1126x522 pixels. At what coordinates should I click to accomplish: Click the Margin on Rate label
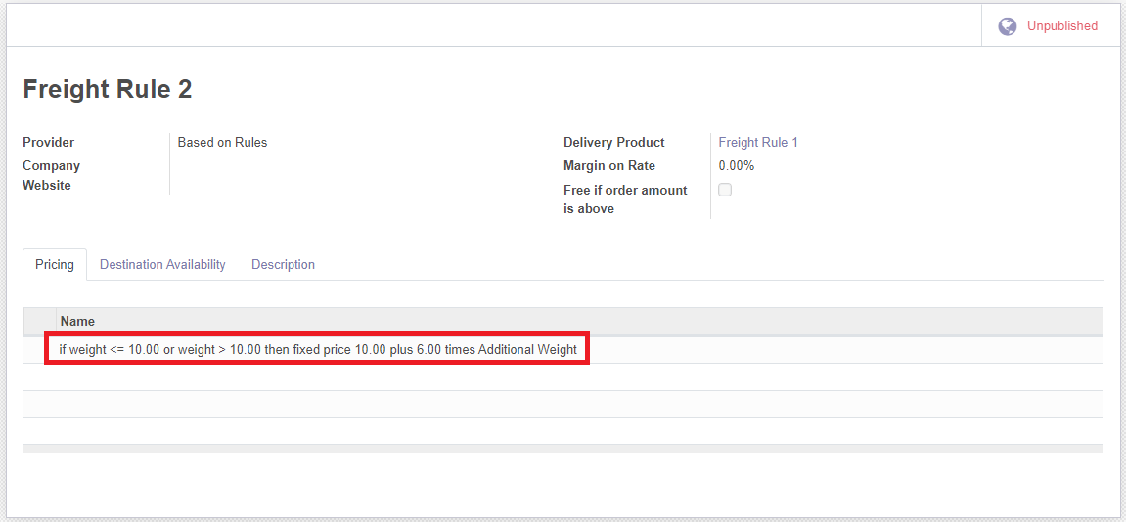608,165
